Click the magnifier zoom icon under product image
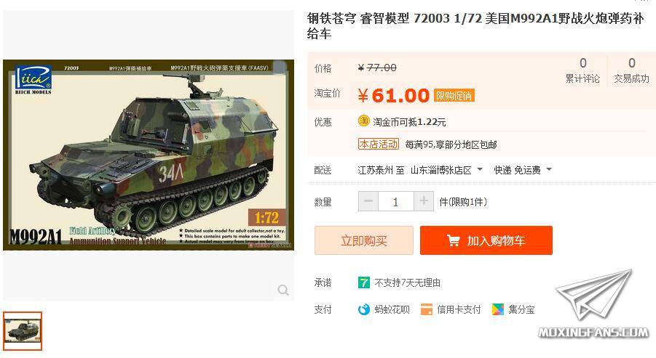Image resolution: width=656 pixels, height=358 pixels. point(283,290)
